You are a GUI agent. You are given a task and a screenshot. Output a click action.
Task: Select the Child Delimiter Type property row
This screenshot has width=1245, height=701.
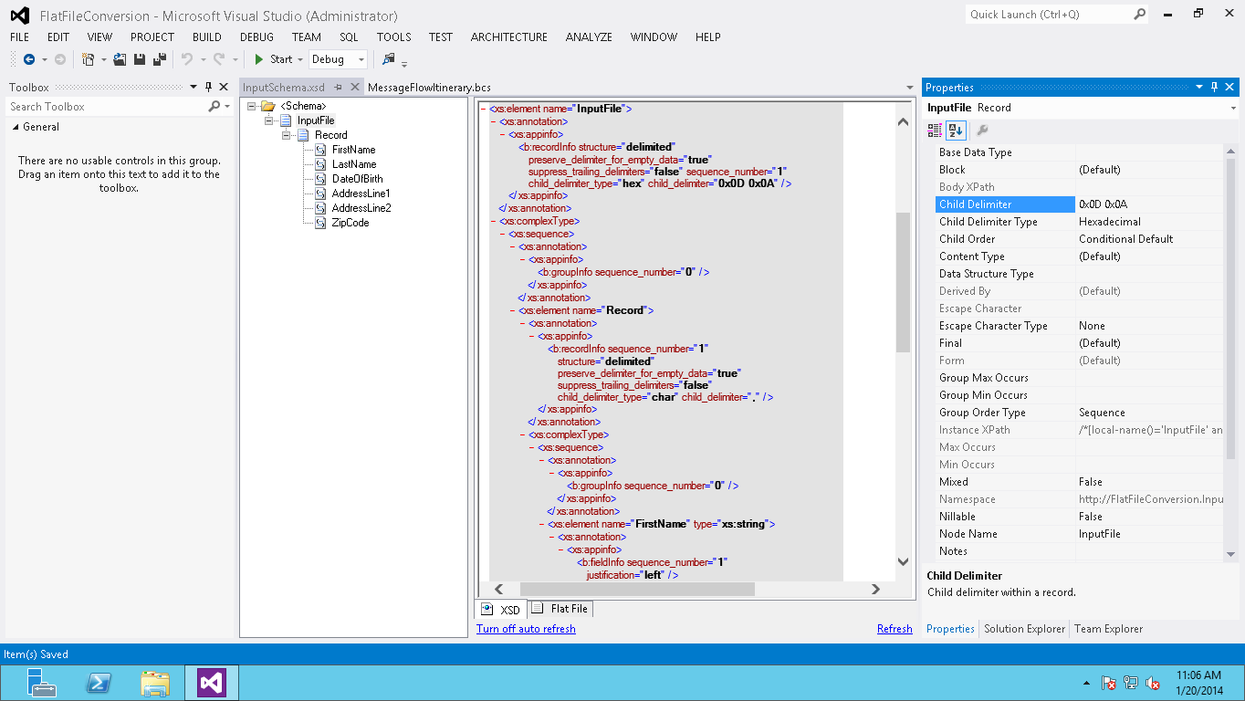pyautogui.click(x=1080, y=222)
